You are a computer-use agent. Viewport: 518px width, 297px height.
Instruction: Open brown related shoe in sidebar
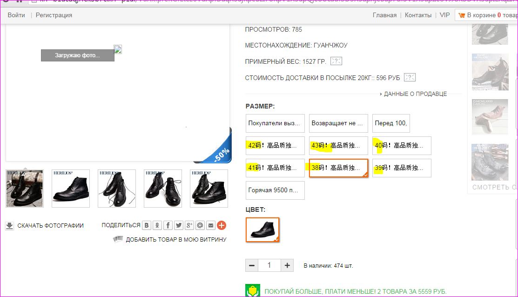click(x=490, y=117)
